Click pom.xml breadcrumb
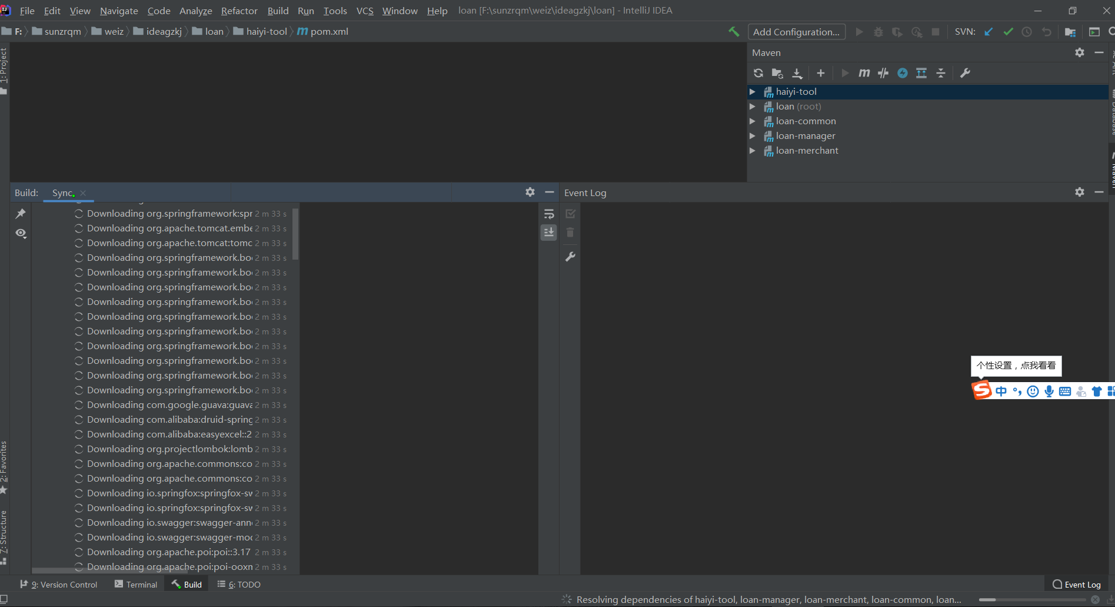This screenshot has width=1115, height=607. (x=323, y=32)
